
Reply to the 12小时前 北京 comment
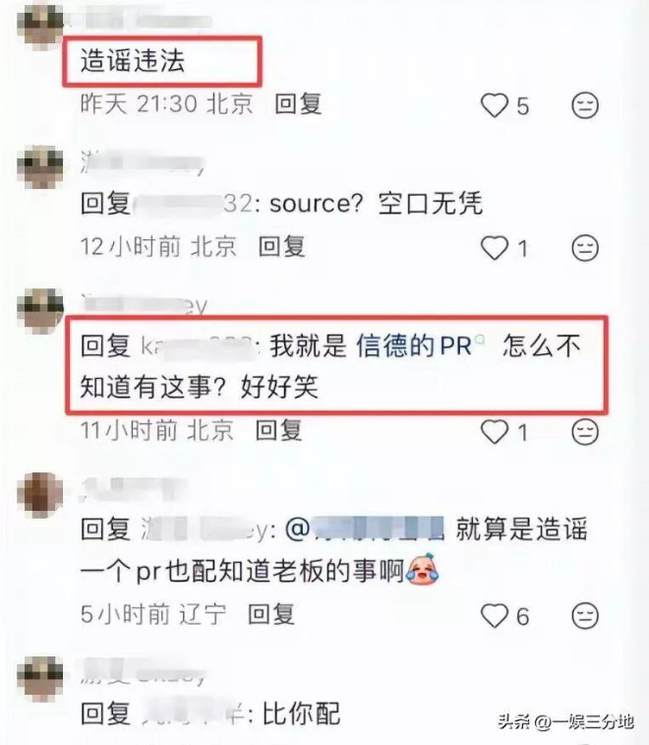pyautogui.click(x=281, y=246)
